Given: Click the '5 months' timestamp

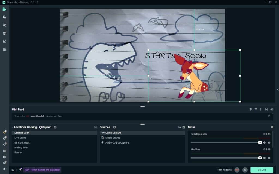Looking at the screenshot, I should coord(20,116).
